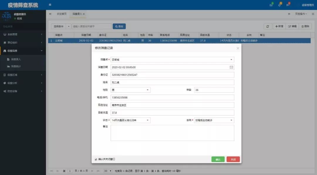The height and width of the screenshot is (175, 317).
Task: Open the calendar picker for 筛查日期
Action: pyautogui.click(x=231, y=67)
